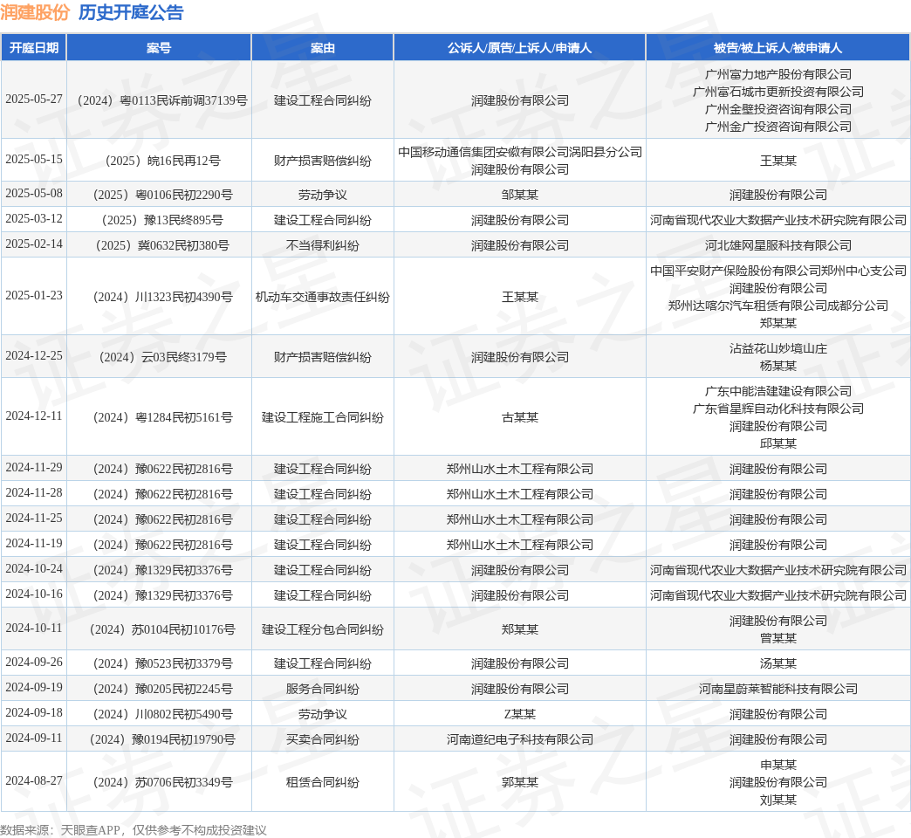Select plaintiff 河南道纪电子科技有限公司
911x838 pixels.
point(520,739)
